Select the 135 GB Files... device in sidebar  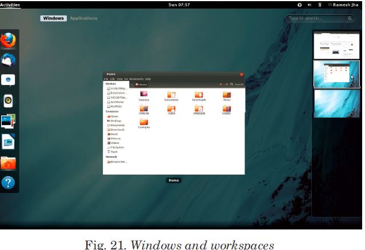pyautogui.click(x=117, y=98)
